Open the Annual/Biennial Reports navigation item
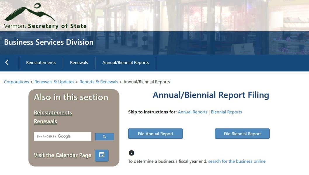 (x=125, y=62)
